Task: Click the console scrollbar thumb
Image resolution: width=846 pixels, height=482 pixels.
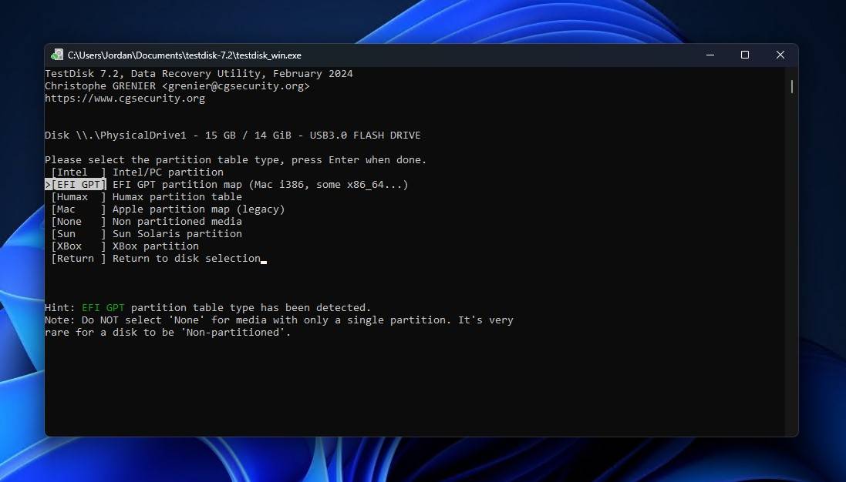Action: point(791,87)
